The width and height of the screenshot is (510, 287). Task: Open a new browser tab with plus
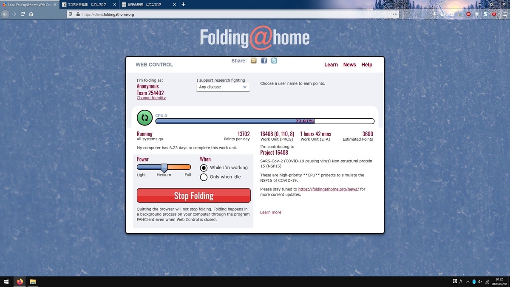[183, 4]
